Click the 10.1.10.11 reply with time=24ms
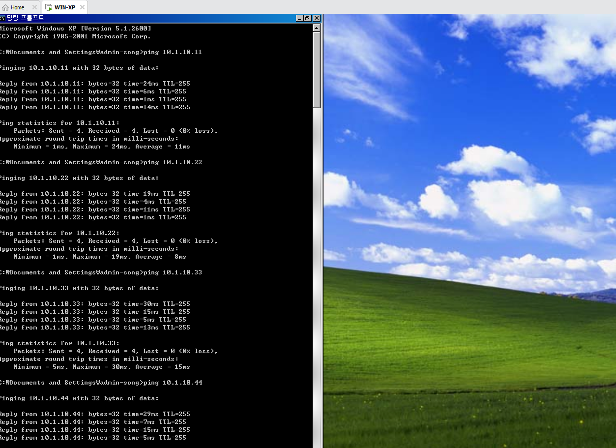Image resolution: width=616 pixels, height=448 pixels. (x=95, y=84)
